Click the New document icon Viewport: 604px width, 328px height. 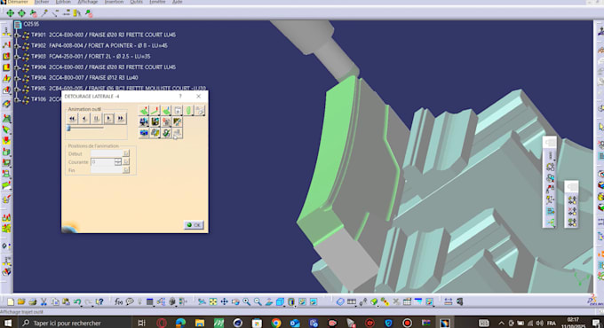11,302
